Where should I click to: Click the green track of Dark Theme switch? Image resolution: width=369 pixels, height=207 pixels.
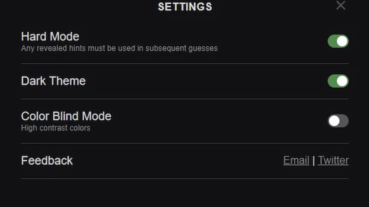point(332,81)
